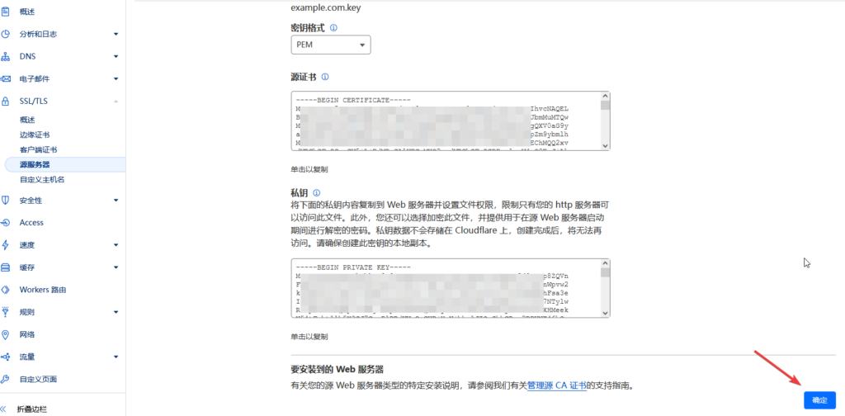Expand the 规则 sidebar section
845x416 pixels.
click(x=116, y=312)
